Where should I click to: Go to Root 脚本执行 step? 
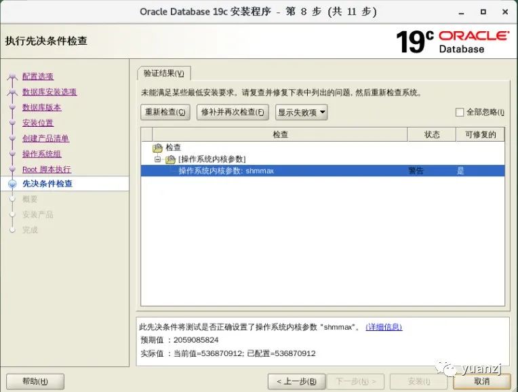click(x=47, y=170)
